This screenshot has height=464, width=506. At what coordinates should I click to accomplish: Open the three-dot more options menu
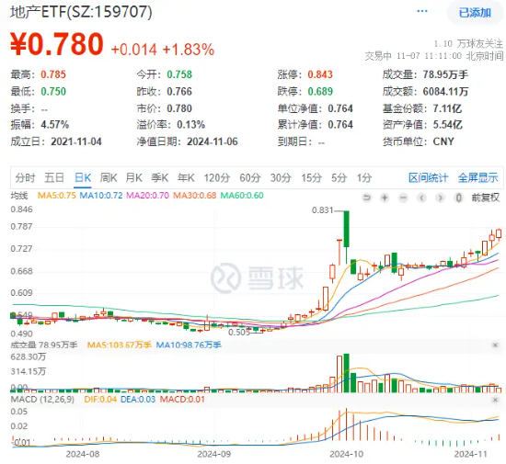point(422,11)
